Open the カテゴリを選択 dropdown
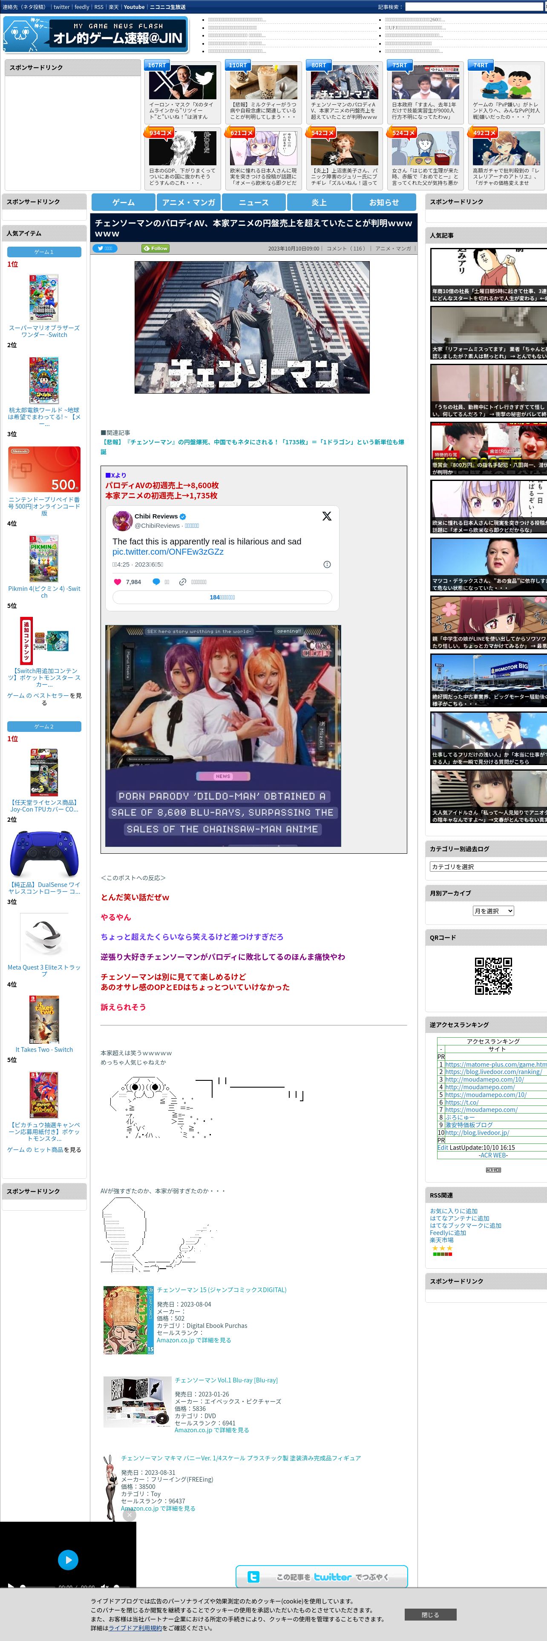Image resolution: width=547 pixels, height=1641 pixels. 488,867
